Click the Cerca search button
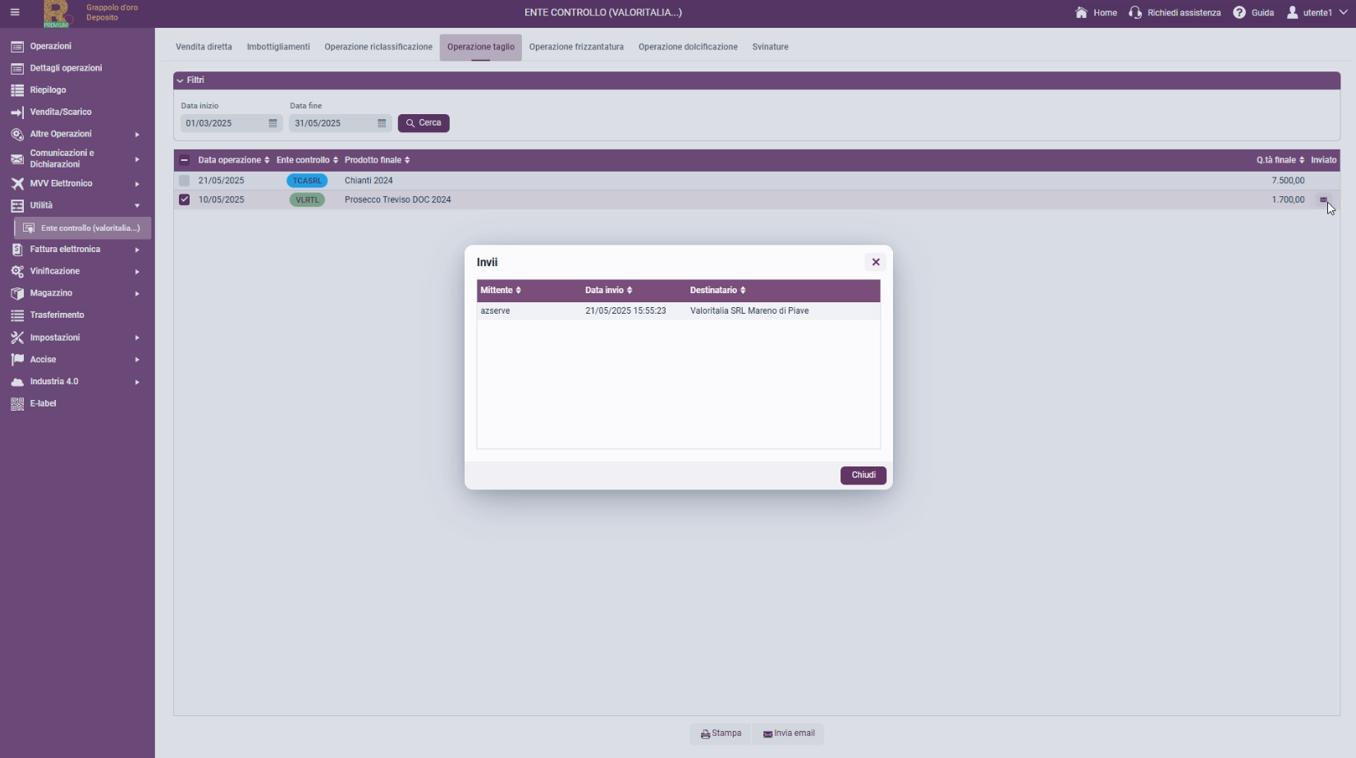1356x758 pixels. 424,123
